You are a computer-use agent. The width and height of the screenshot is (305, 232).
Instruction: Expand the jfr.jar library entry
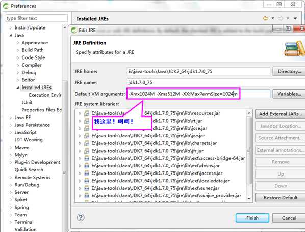pyautogui.click(x=80, y=151)
